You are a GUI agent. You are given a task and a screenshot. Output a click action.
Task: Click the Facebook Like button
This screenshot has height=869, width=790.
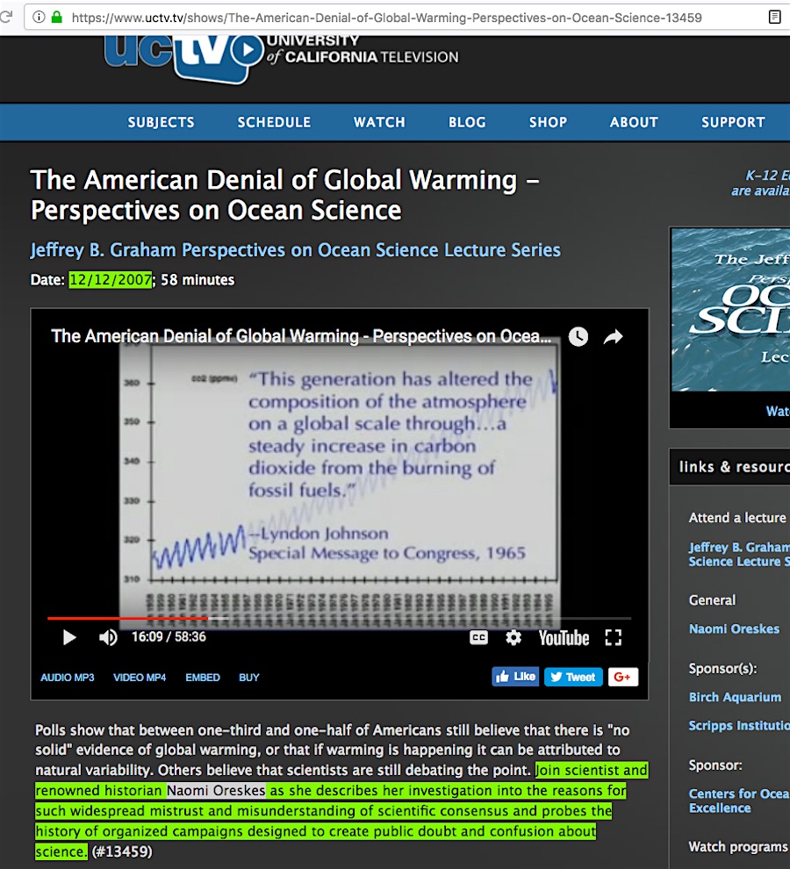(515, 677)
